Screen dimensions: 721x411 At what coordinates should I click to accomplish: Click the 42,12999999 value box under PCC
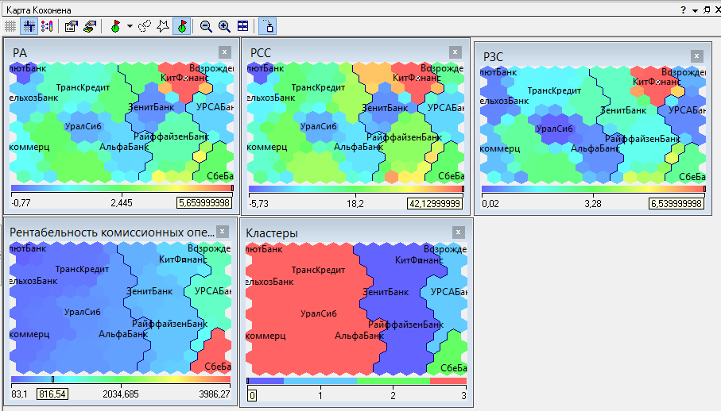click(435, 204)
